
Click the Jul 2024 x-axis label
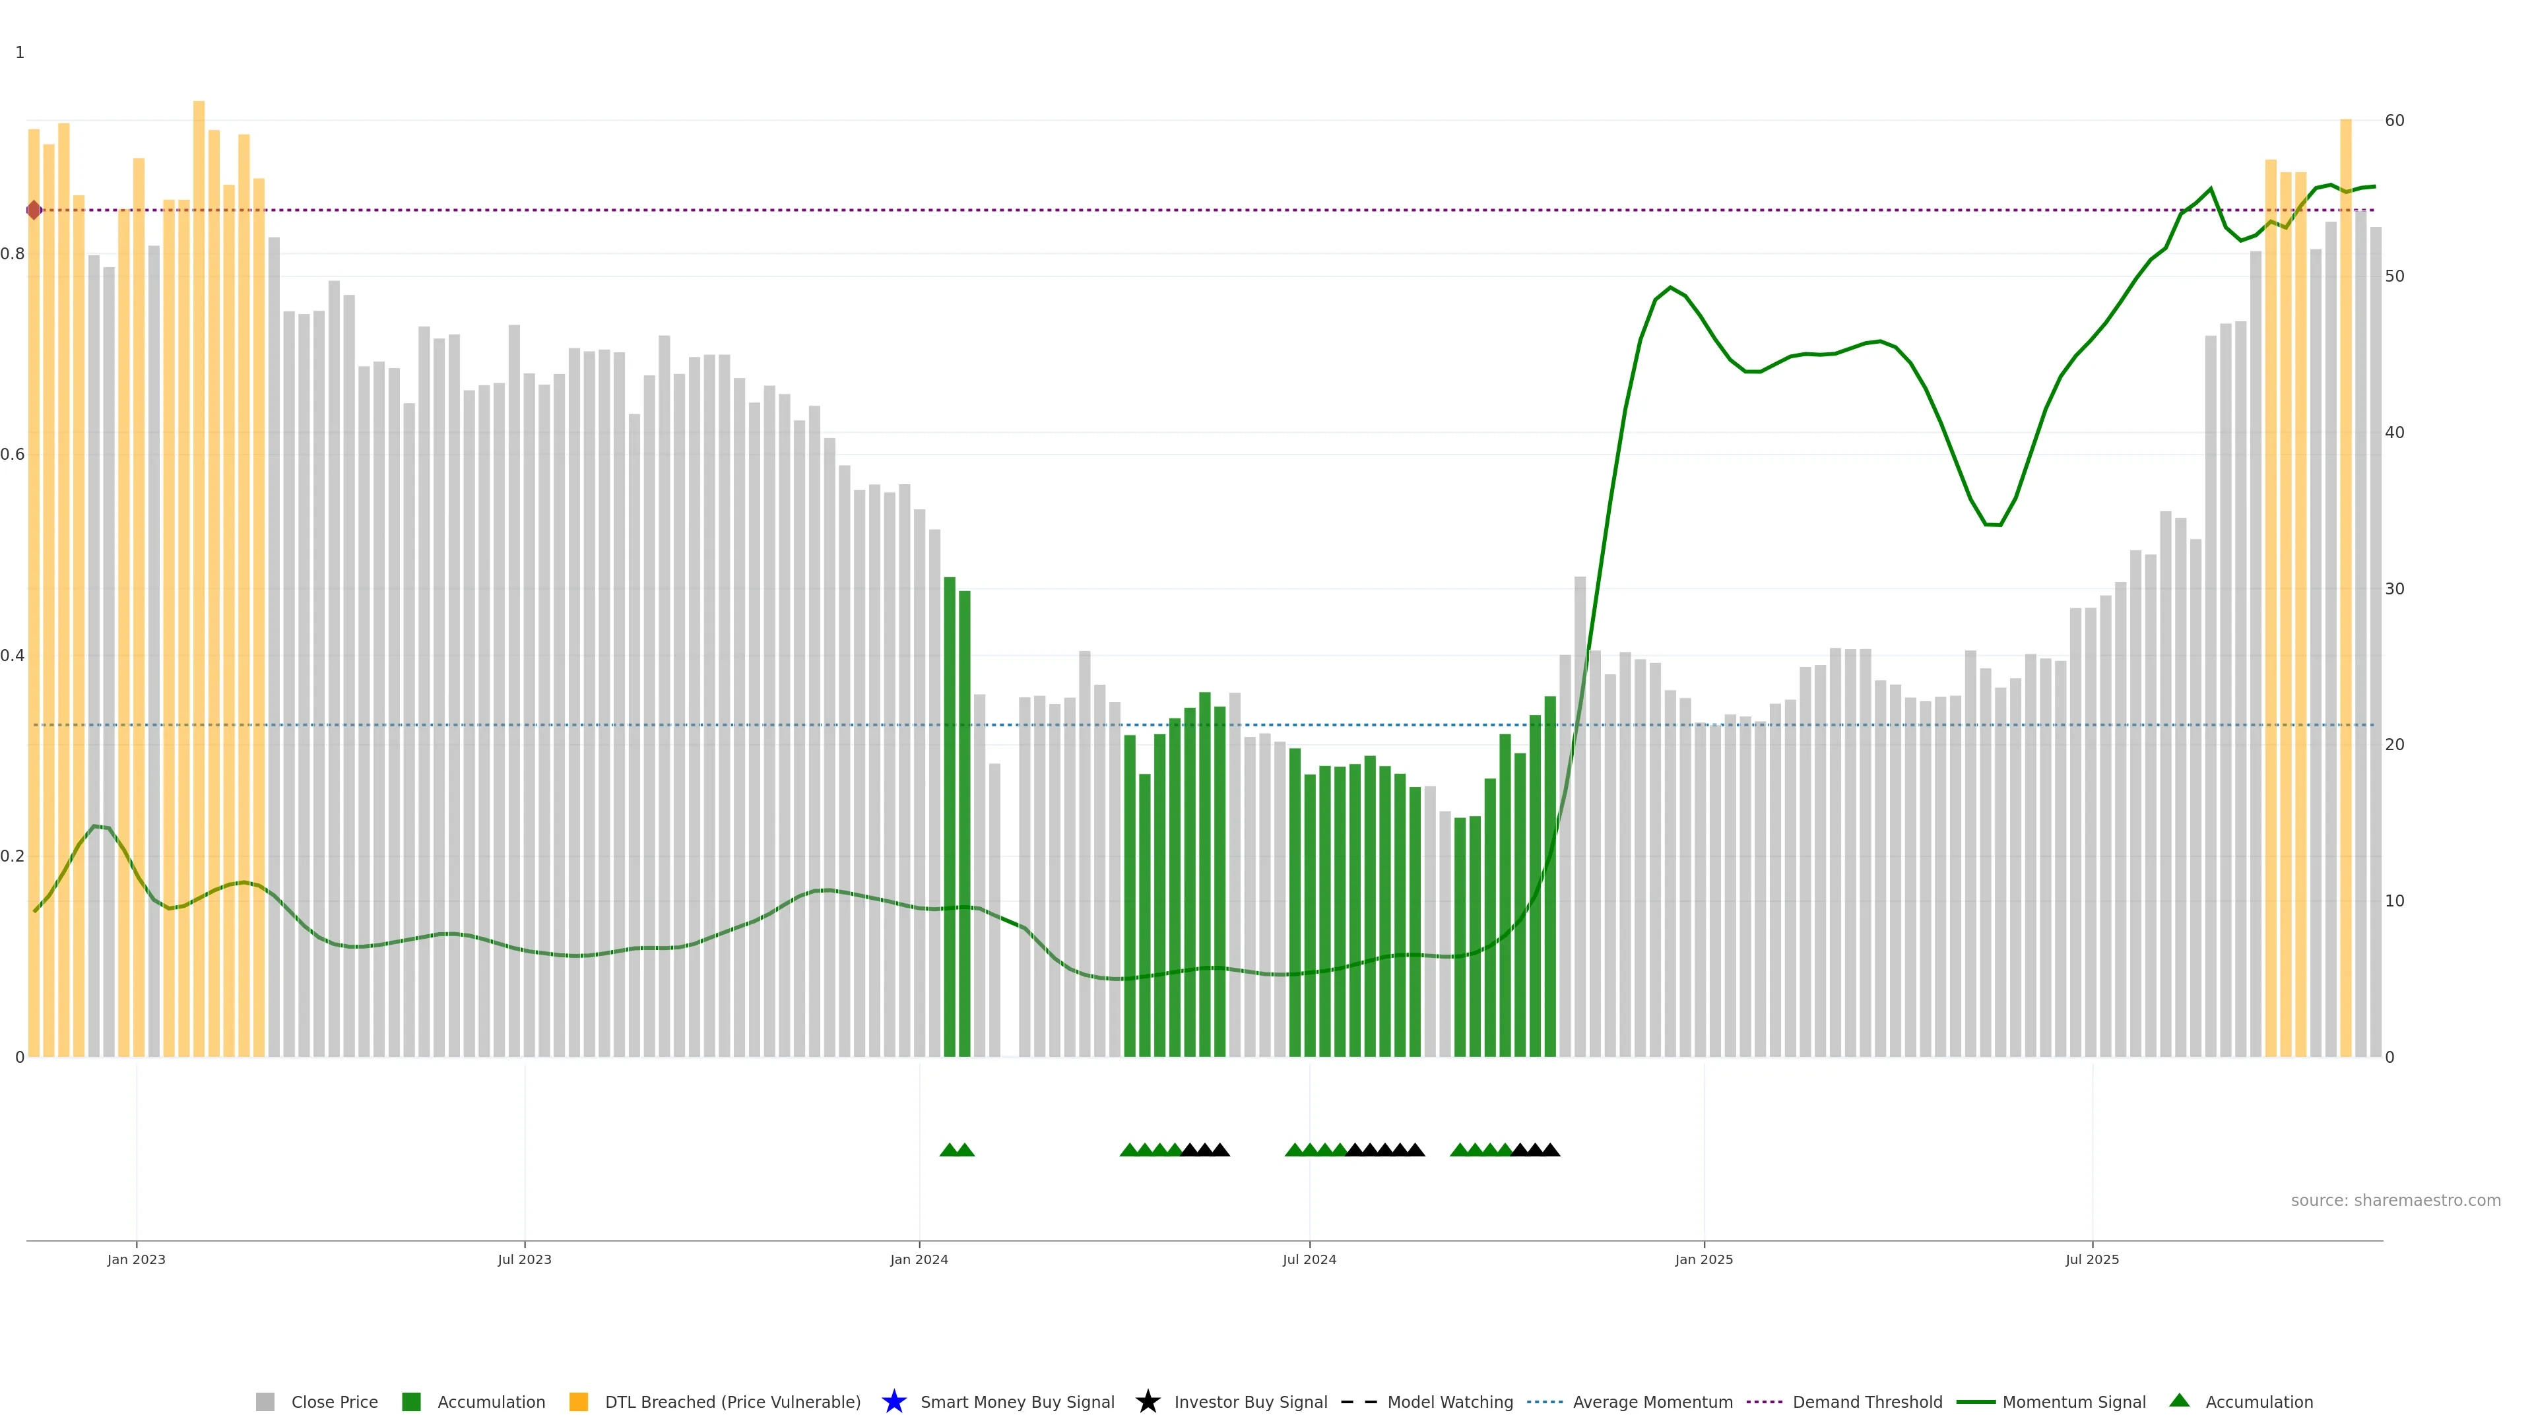1309,1259
